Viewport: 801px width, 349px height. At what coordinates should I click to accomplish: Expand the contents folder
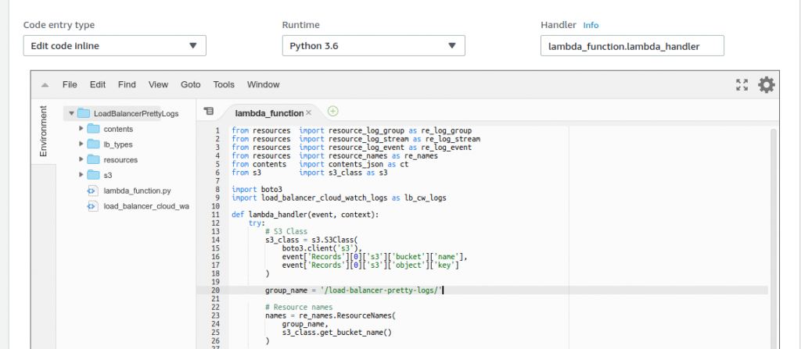click(81, 129)
